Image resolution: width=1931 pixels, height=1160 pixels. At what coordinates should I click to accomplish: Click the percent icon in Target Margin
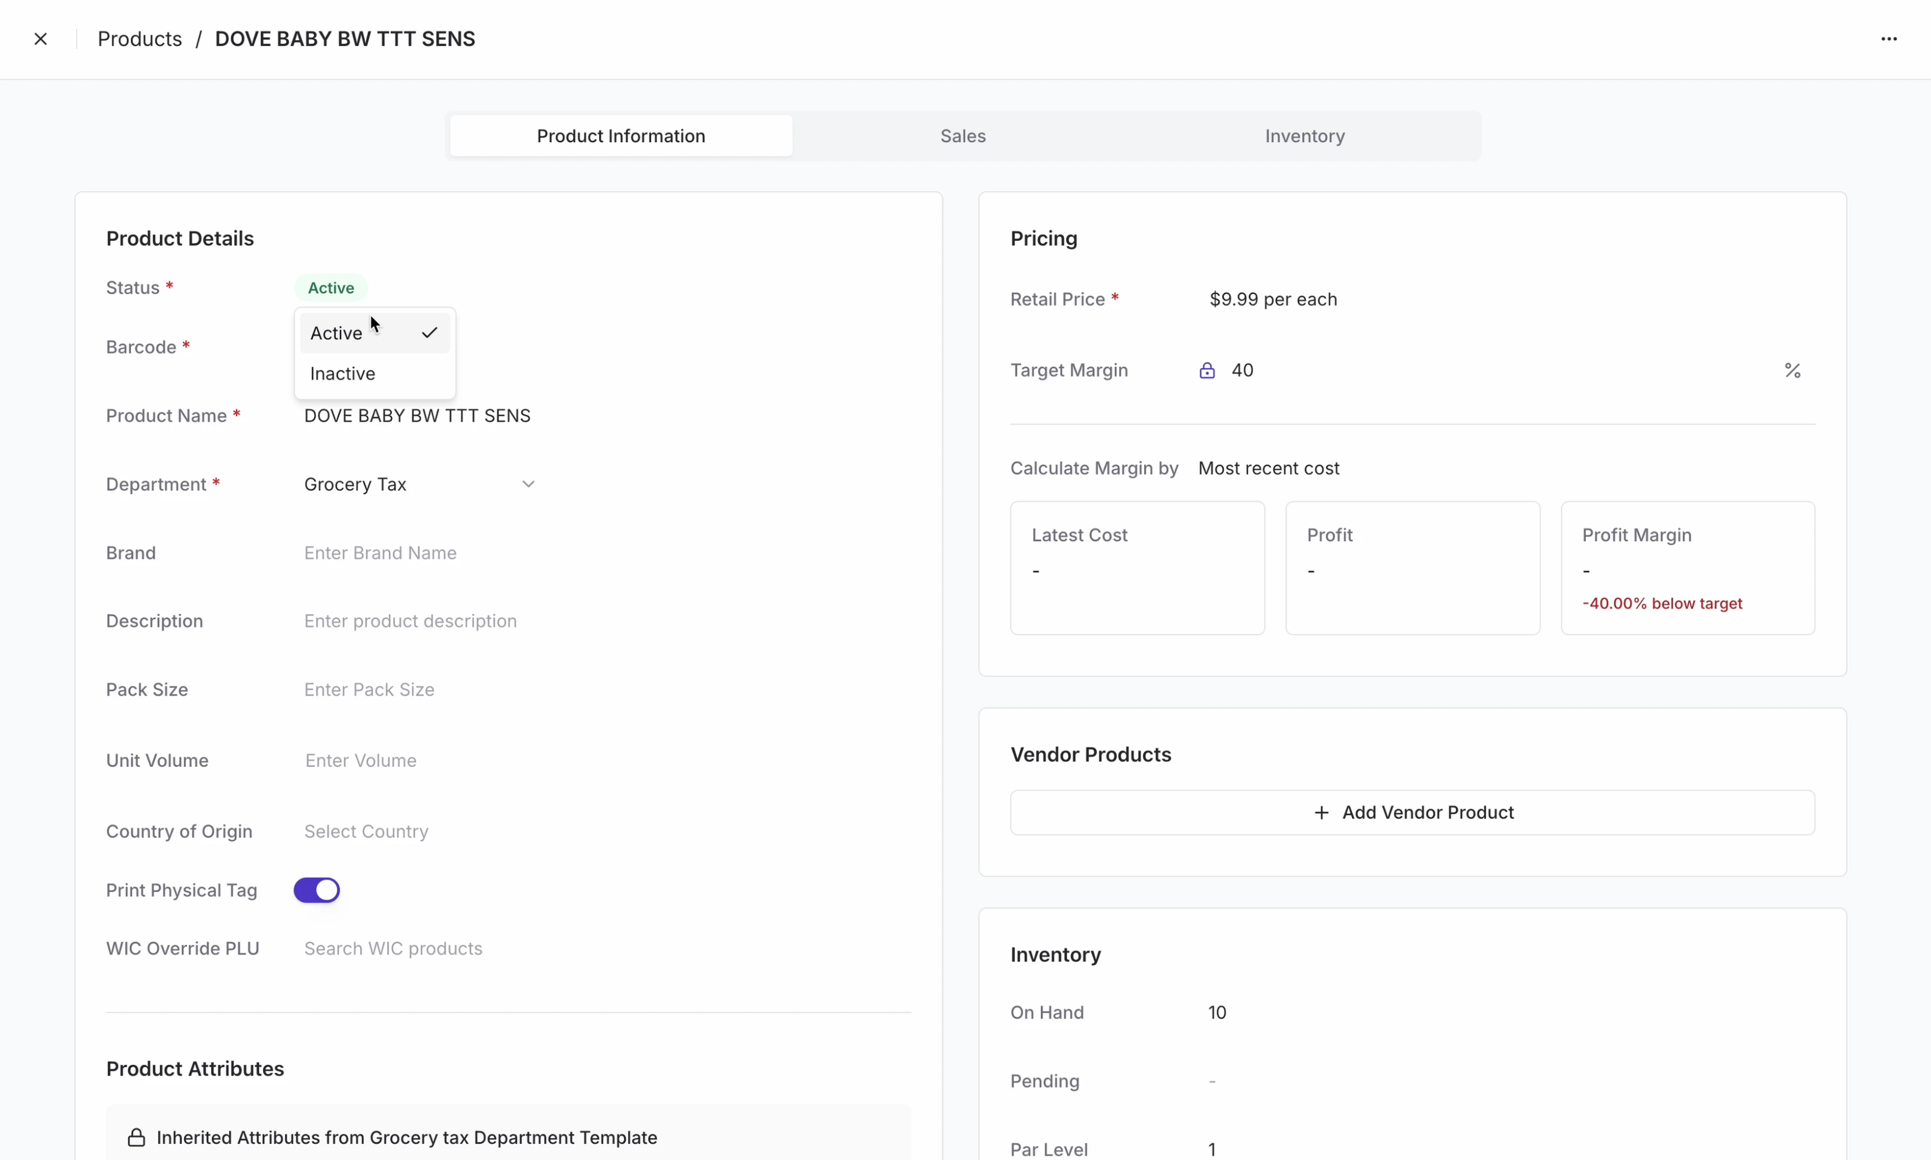(x=1792, y=370)
